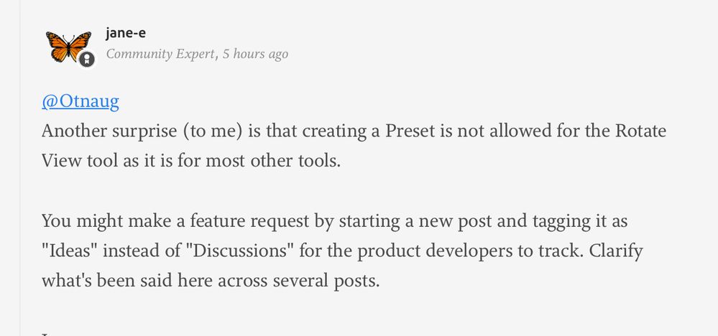Viewport: 718px width, 336px height.
Task: Click the "5 hours ago" timestamp
Action: (255, 54)
